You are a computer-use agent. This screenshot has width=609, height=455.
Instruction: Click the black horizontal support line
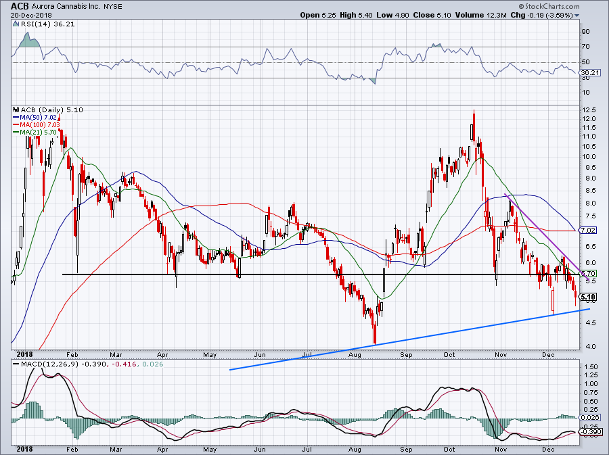(271, 274)
